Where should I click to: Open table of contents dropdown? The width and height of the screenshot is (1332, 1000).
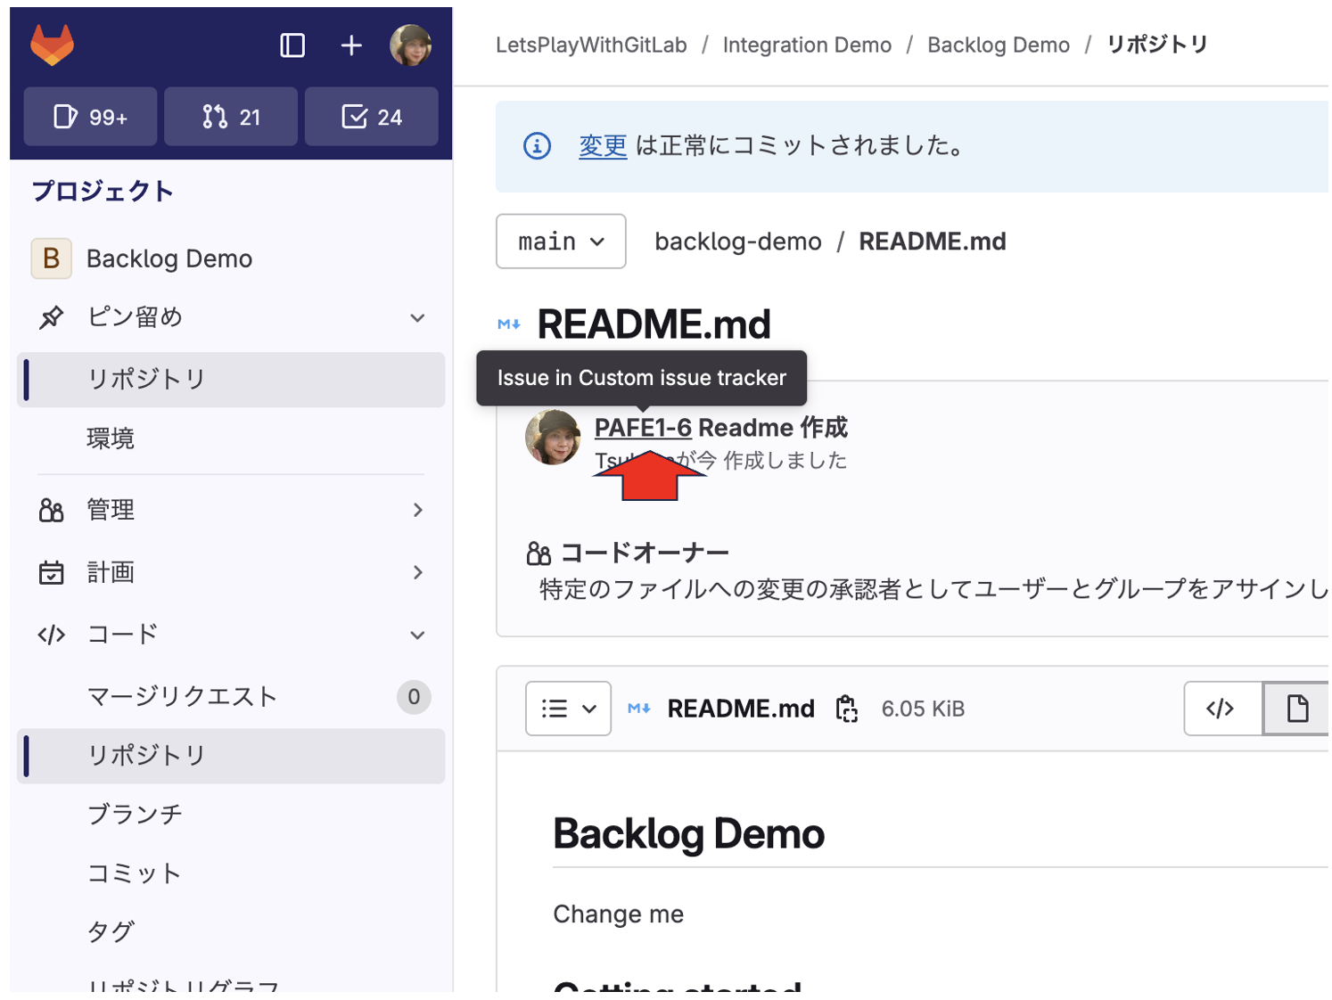[568, 709]
